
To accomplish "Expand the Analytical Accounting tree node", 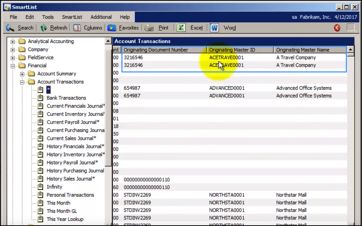I will pos(13,42).
